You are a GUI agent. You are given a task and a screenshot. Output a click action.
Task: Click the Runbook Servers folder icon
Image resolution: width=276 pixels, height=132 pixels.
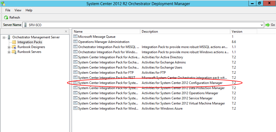pyautogui.click(x=14, y=52)
